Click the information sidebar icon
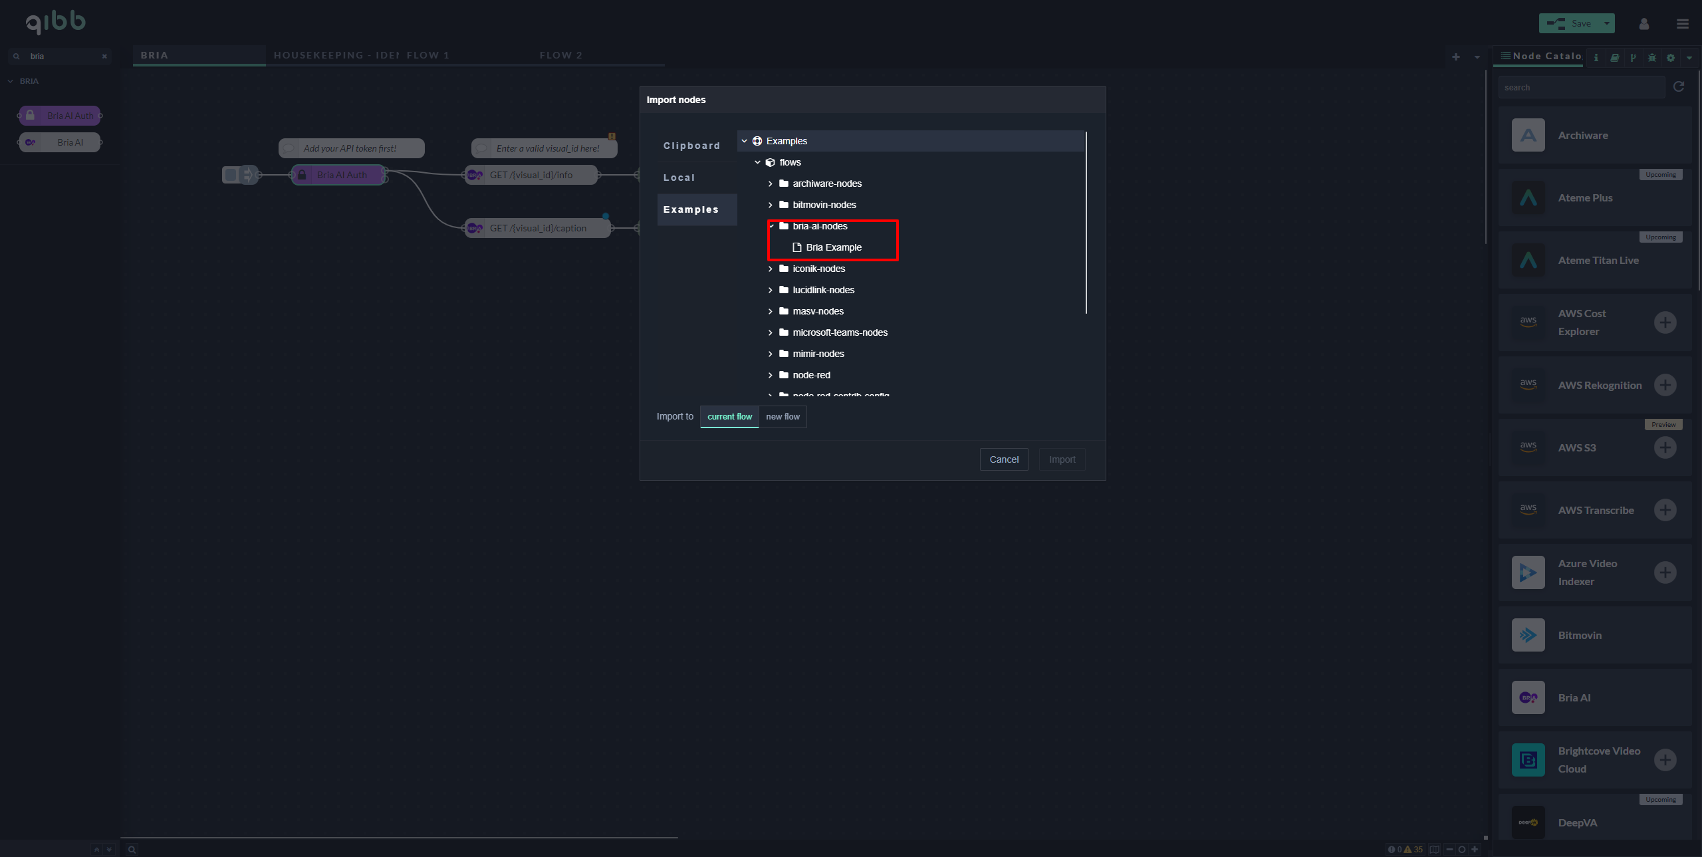Screen dimensions: 1702x857 pos(1596,57)
